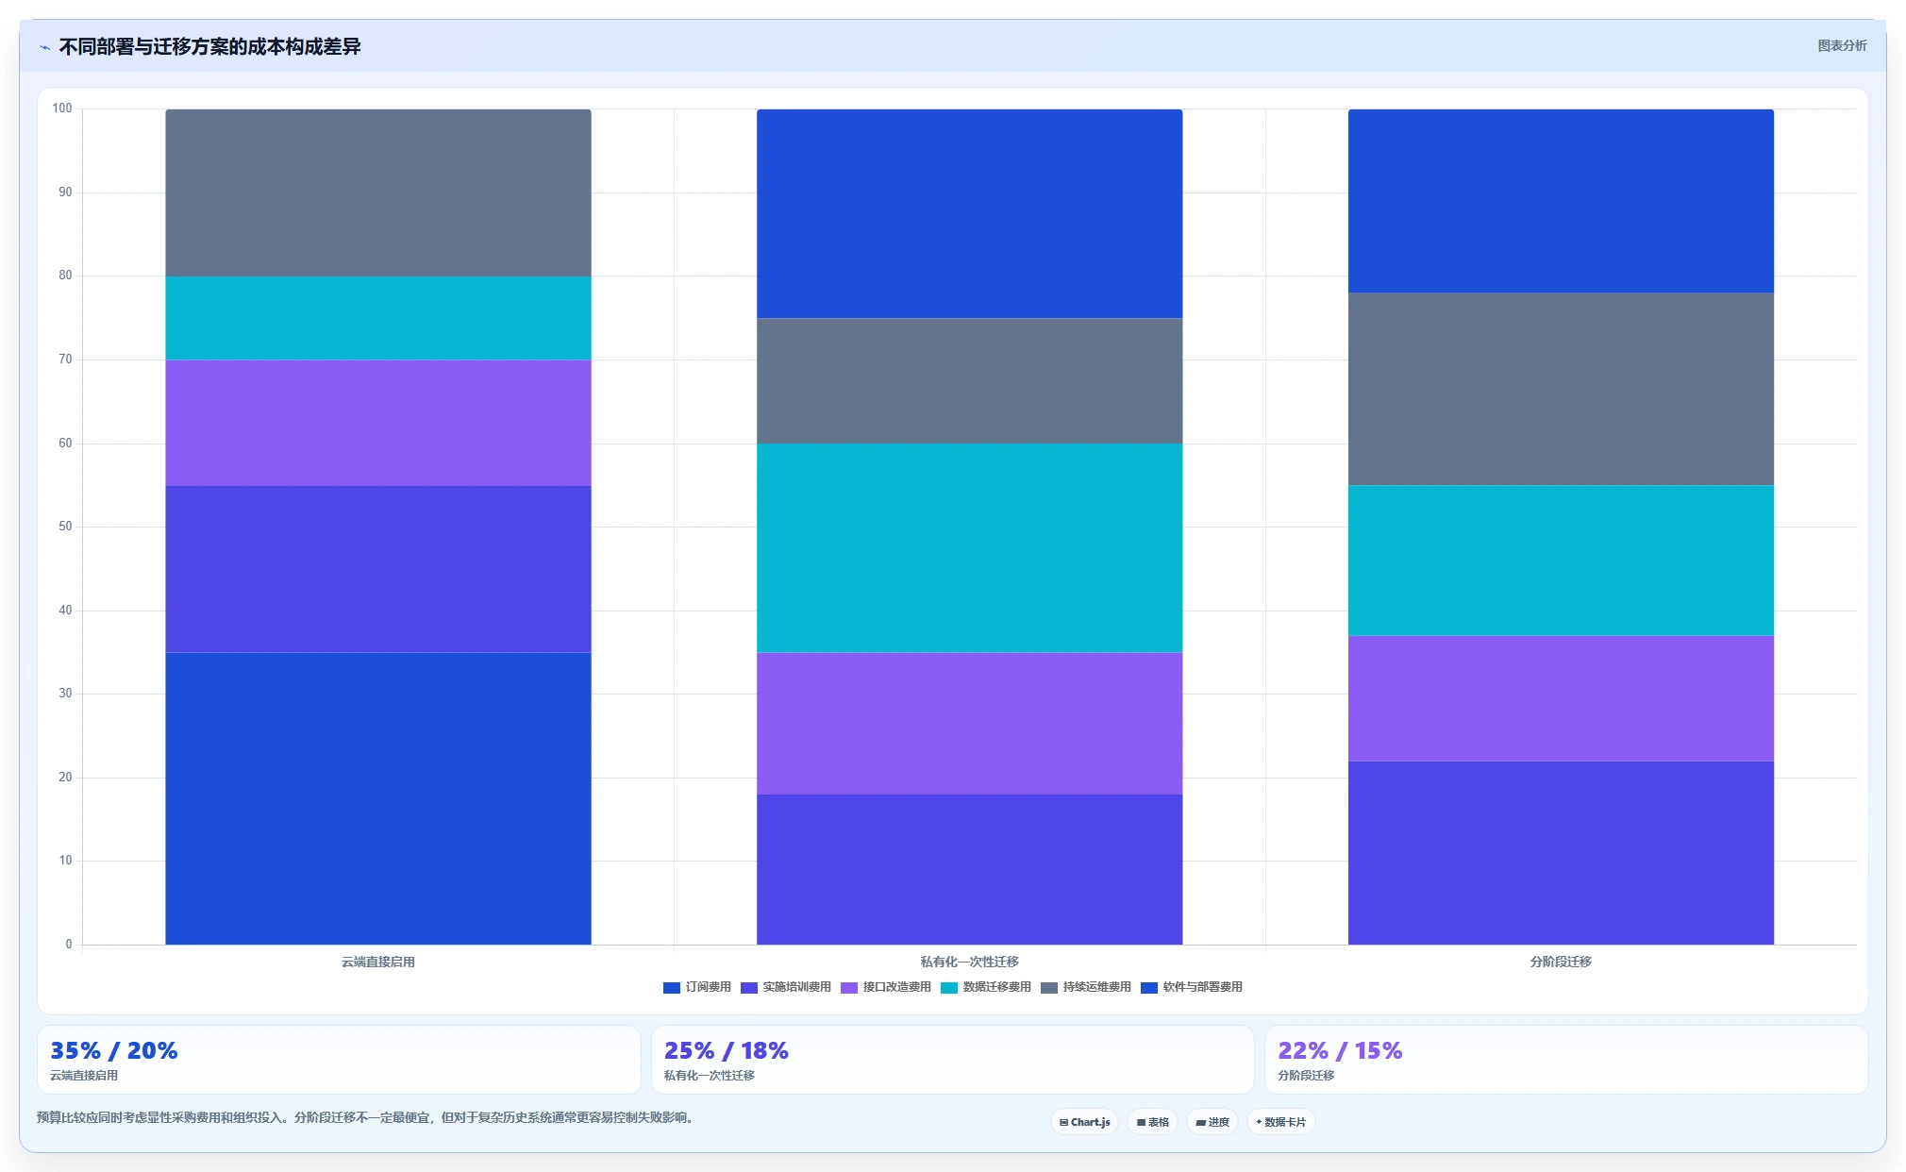This screenshot has width=1906, height=1172.
Task: Click the small icon before the chart title
Action: 44,47
